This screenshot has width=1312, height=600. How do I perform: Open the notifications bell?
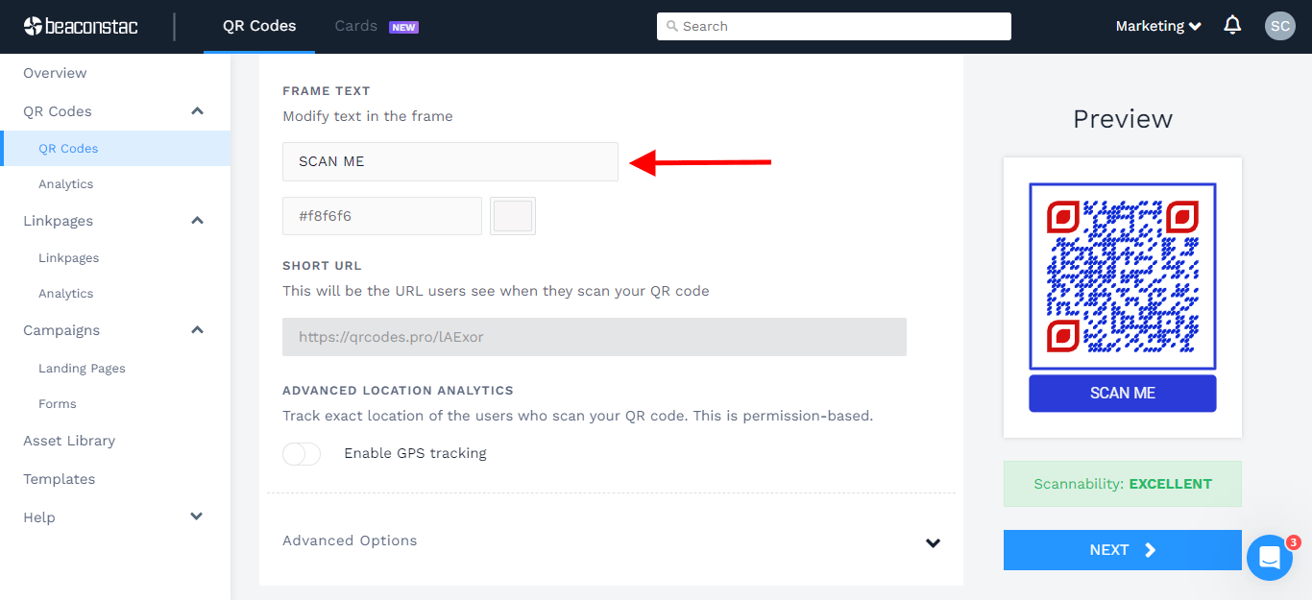click(x=1232, y=26)
